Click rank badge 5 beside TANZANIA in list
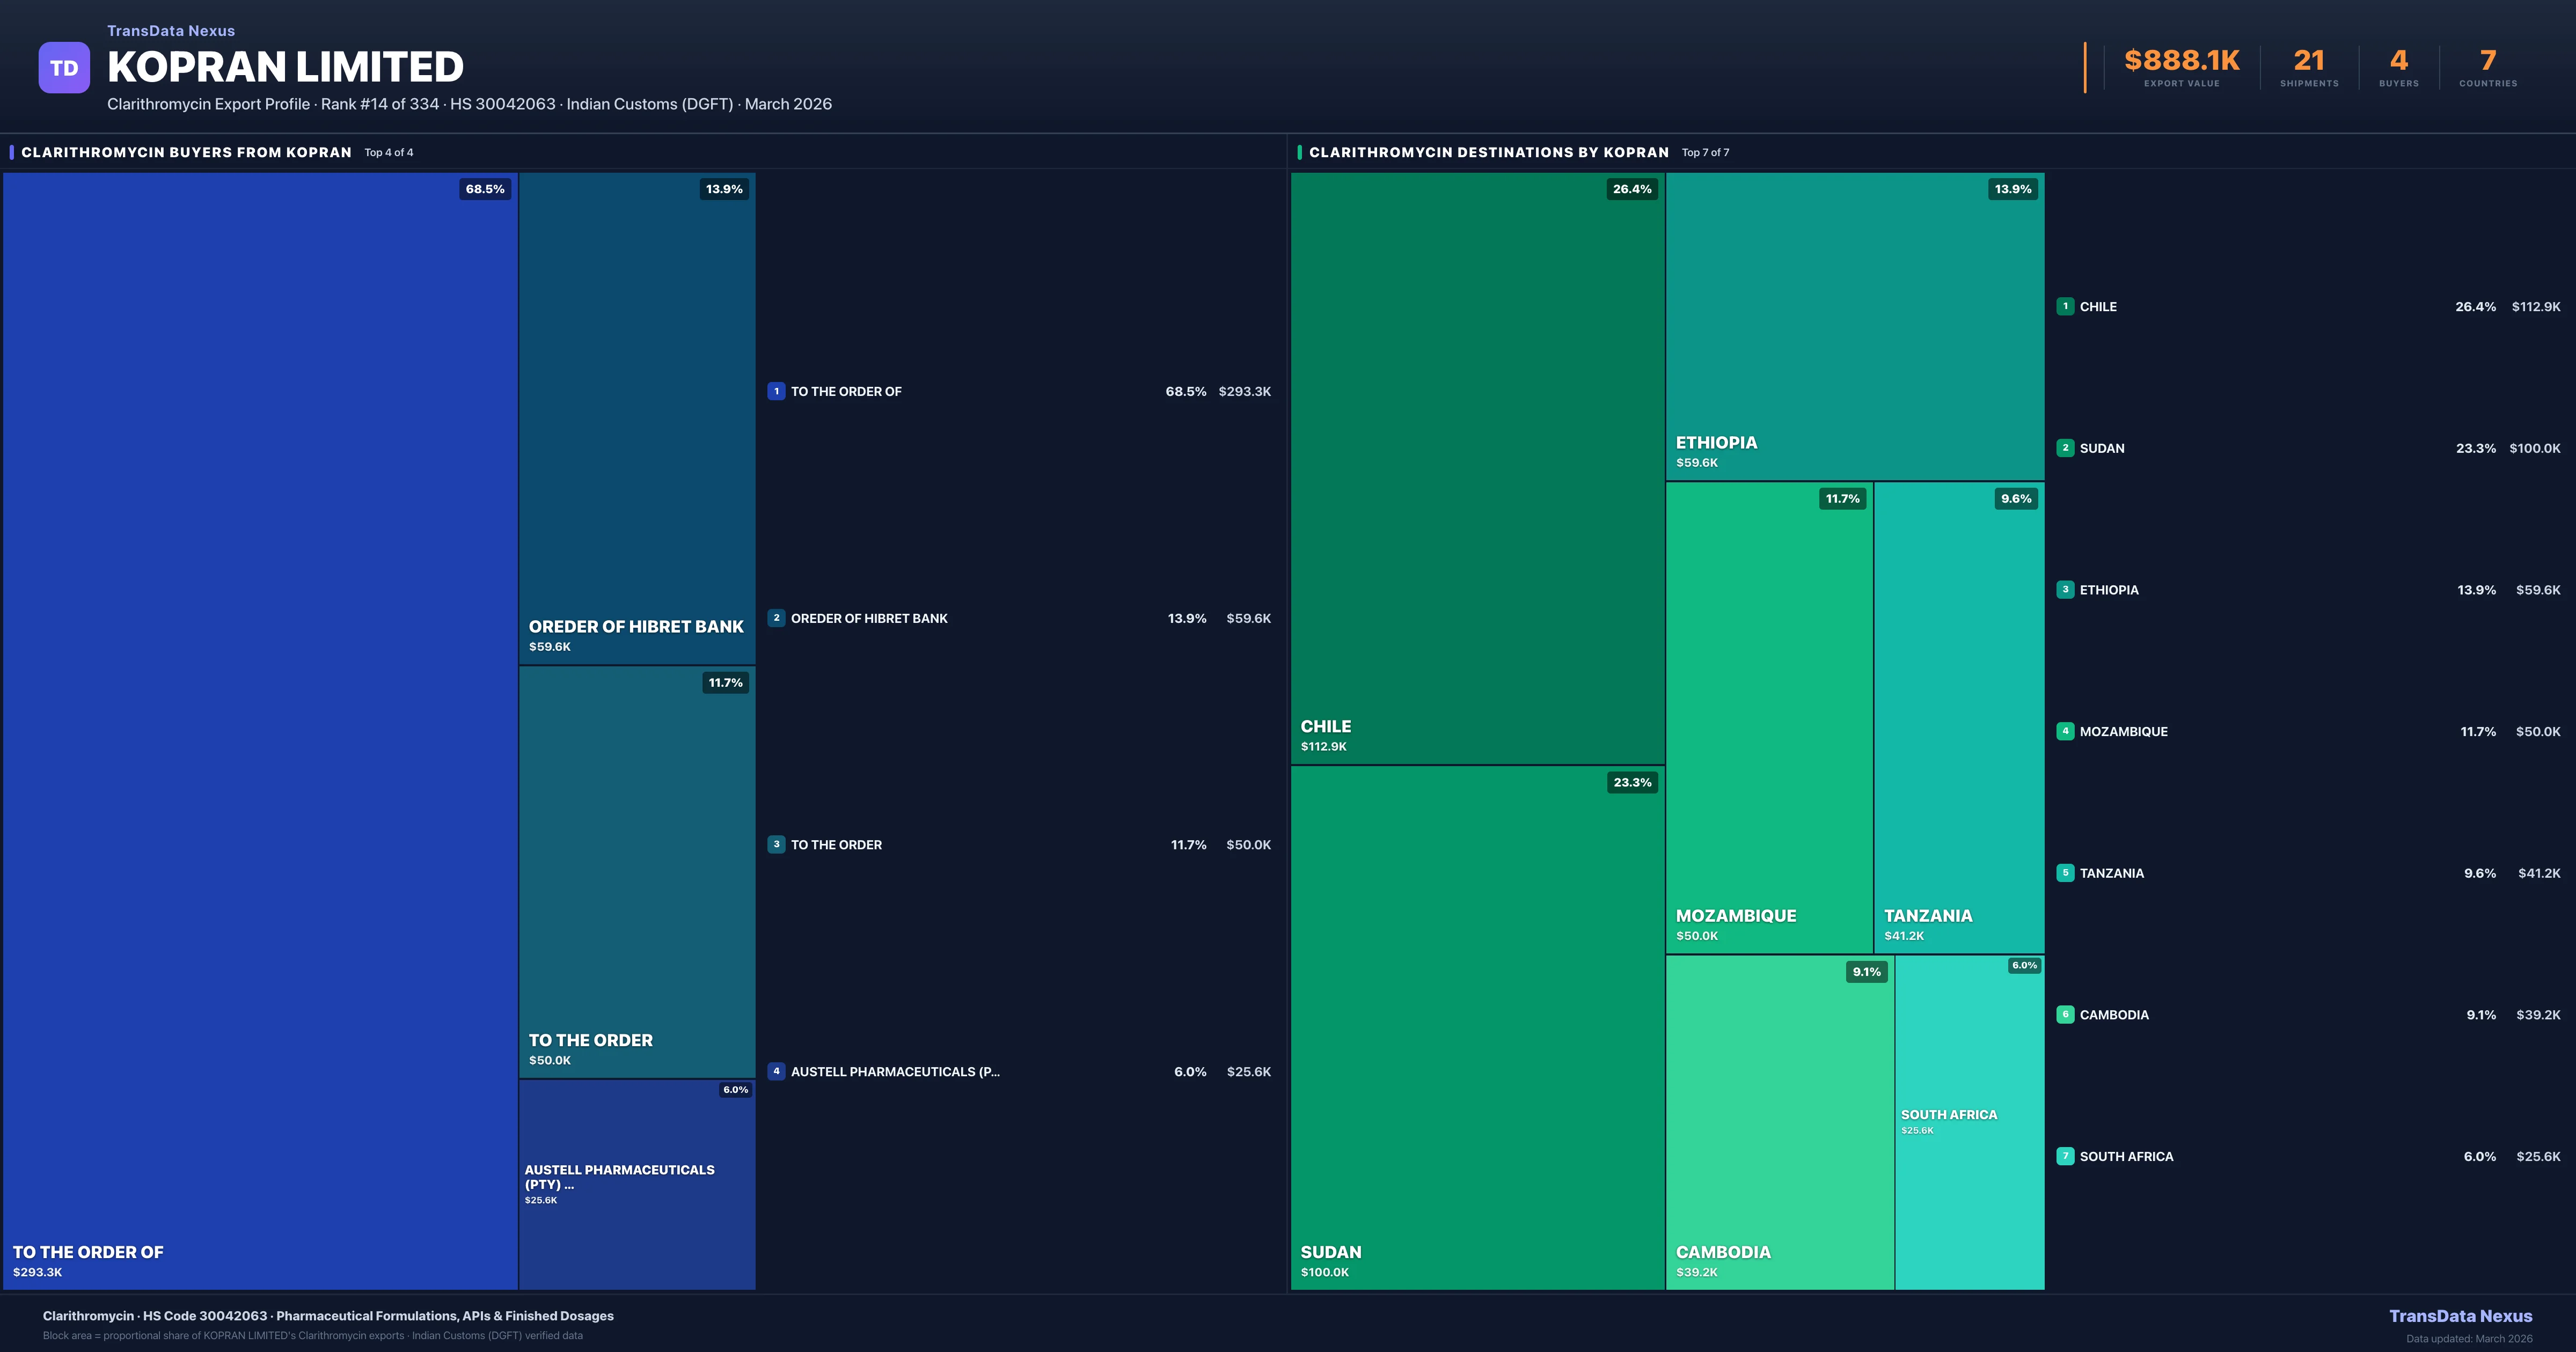Image resolution: width=2576 pixels, height=1352 pixels. click(x=2065, y=873)
